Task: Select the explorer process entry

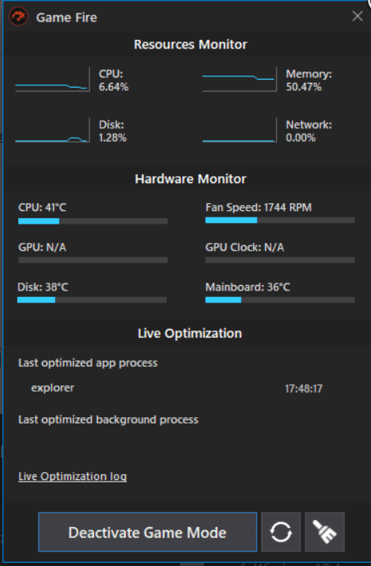Action: 53,388
